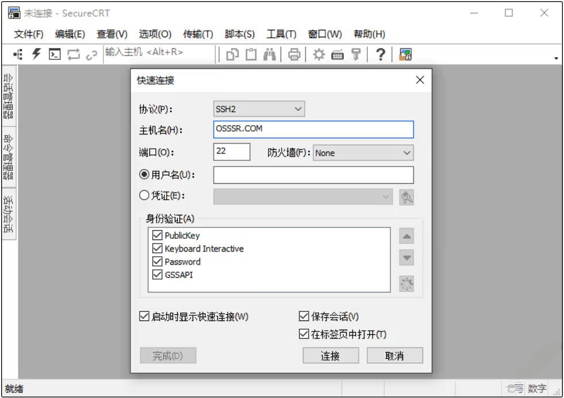Viewport: 564px width, 398px height.
Task: Open the 选项(O) menu
Action: pyautogui.click(x=155, y=34)
